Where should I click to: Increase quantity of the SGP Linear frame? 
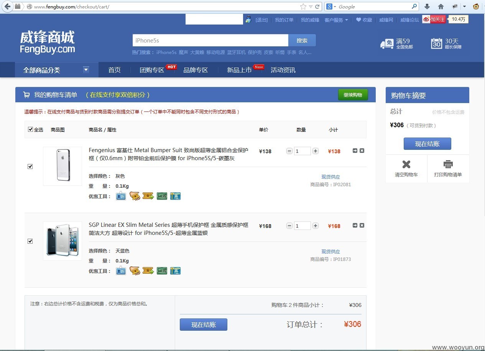pyautogui.click(x=316, y=226)
